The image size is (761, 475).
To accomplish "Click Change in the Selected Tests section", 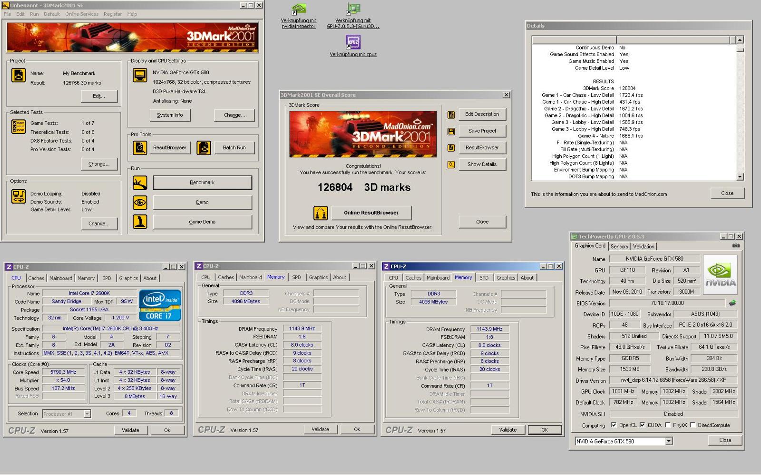I will [99, 164].
